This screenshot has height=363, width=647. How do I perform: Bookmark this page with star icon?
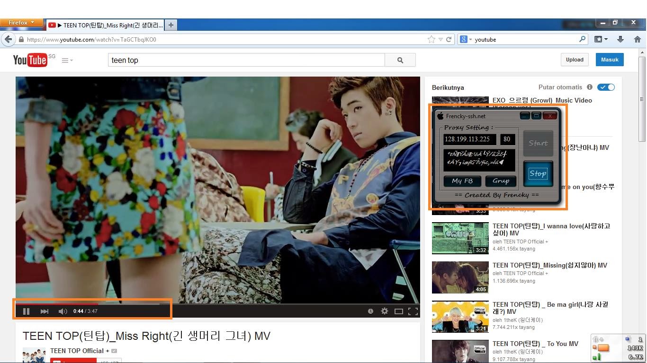pos(431,39)
